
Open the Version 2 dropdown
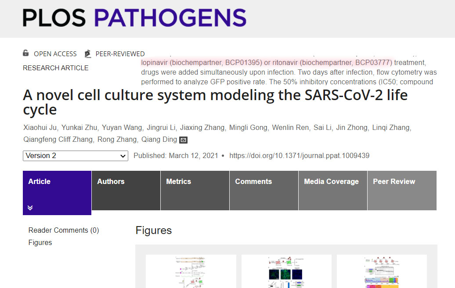[x=76, y=156]
